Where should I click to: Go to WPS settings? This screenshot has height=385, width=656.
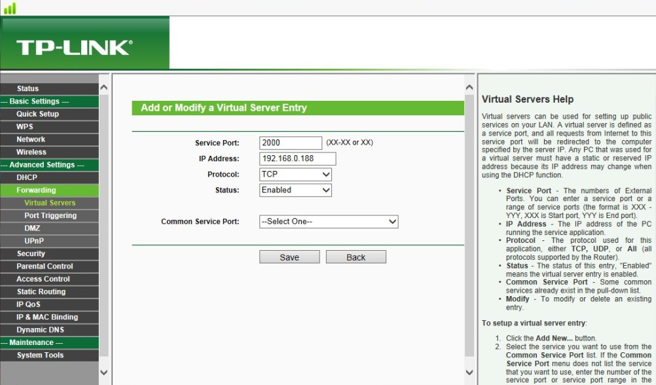(x=49, y=127)
